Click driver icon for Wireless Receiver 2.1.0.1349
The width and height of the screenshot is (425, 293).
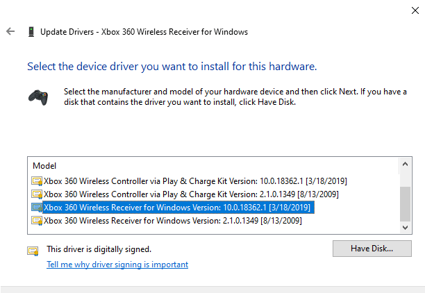37,221
